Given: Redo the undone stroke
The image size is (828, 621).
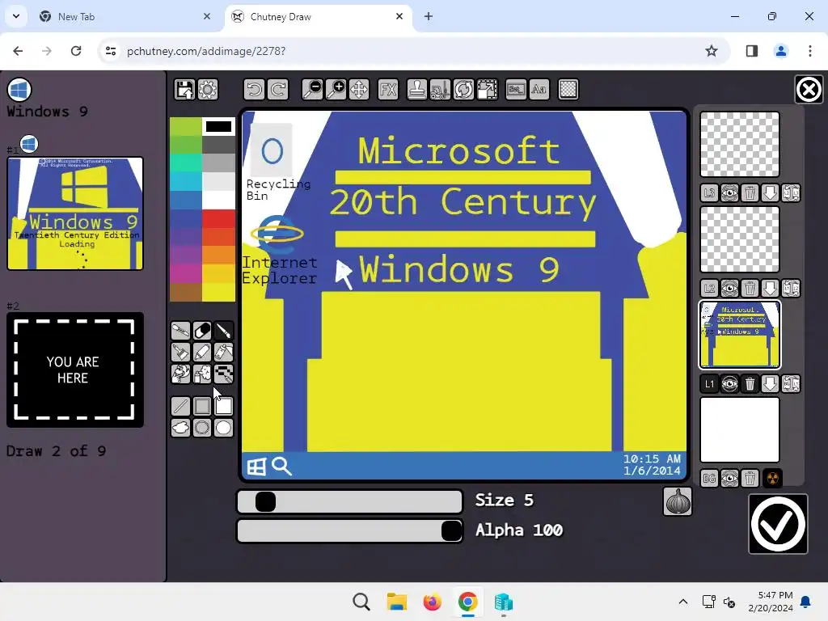Looking at the screenshot, I should 278,90.
